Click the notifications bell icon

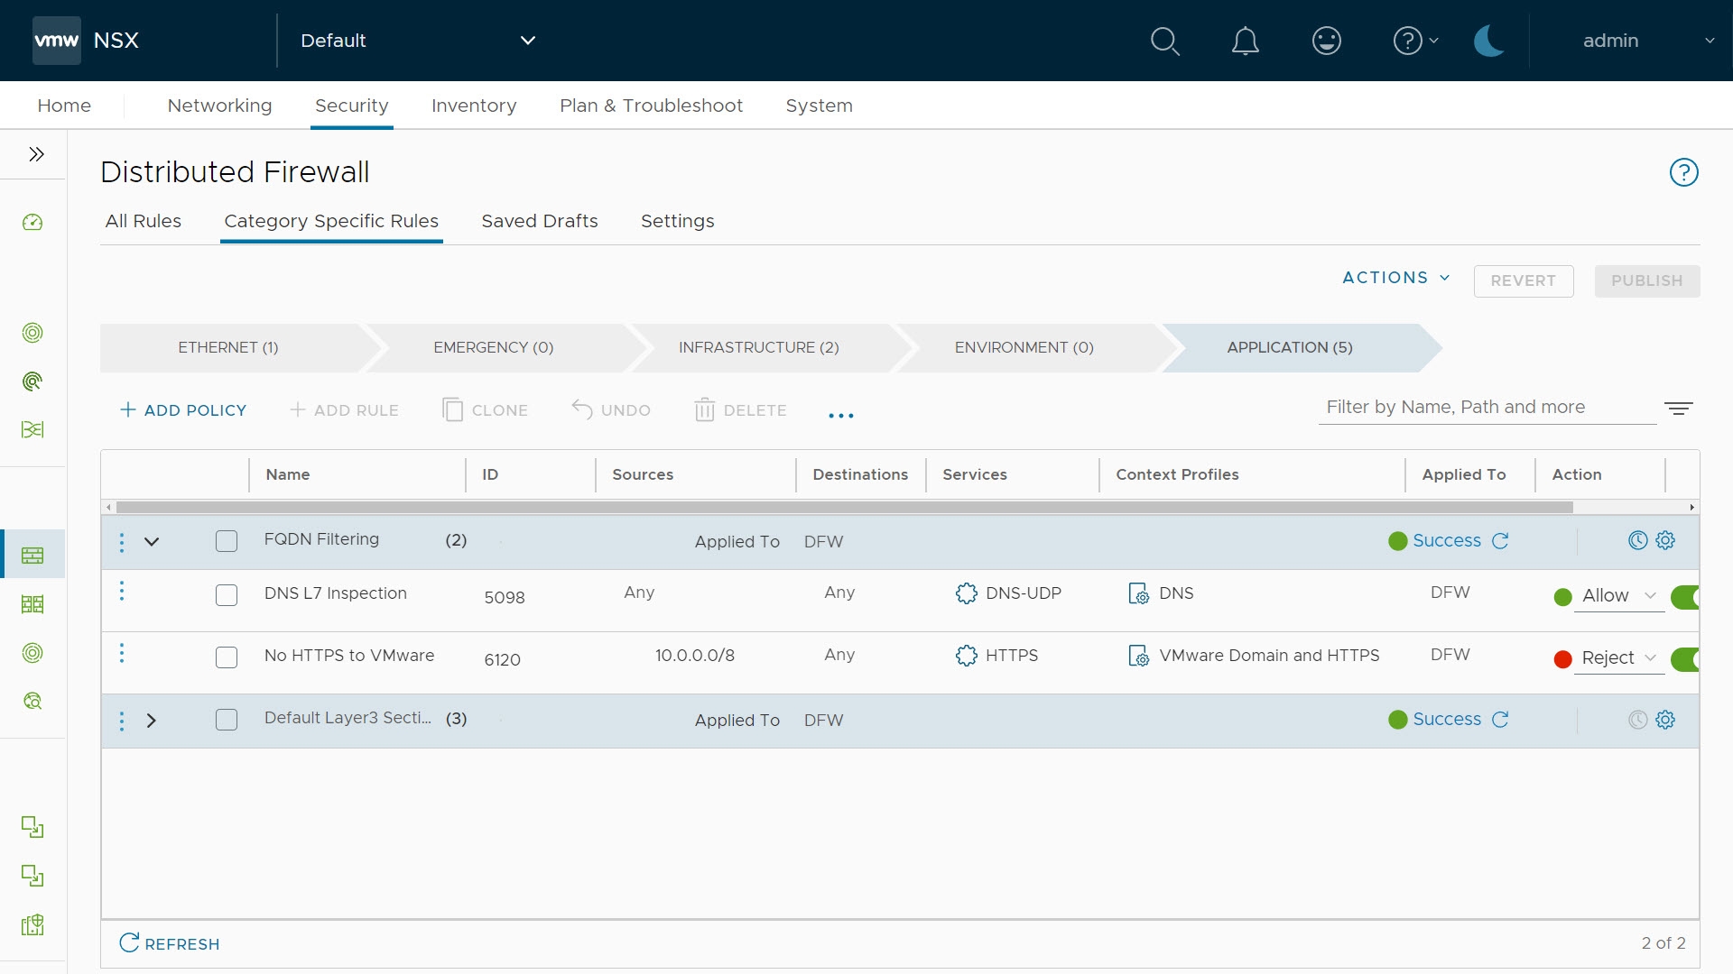click(x=1245, y=41)
